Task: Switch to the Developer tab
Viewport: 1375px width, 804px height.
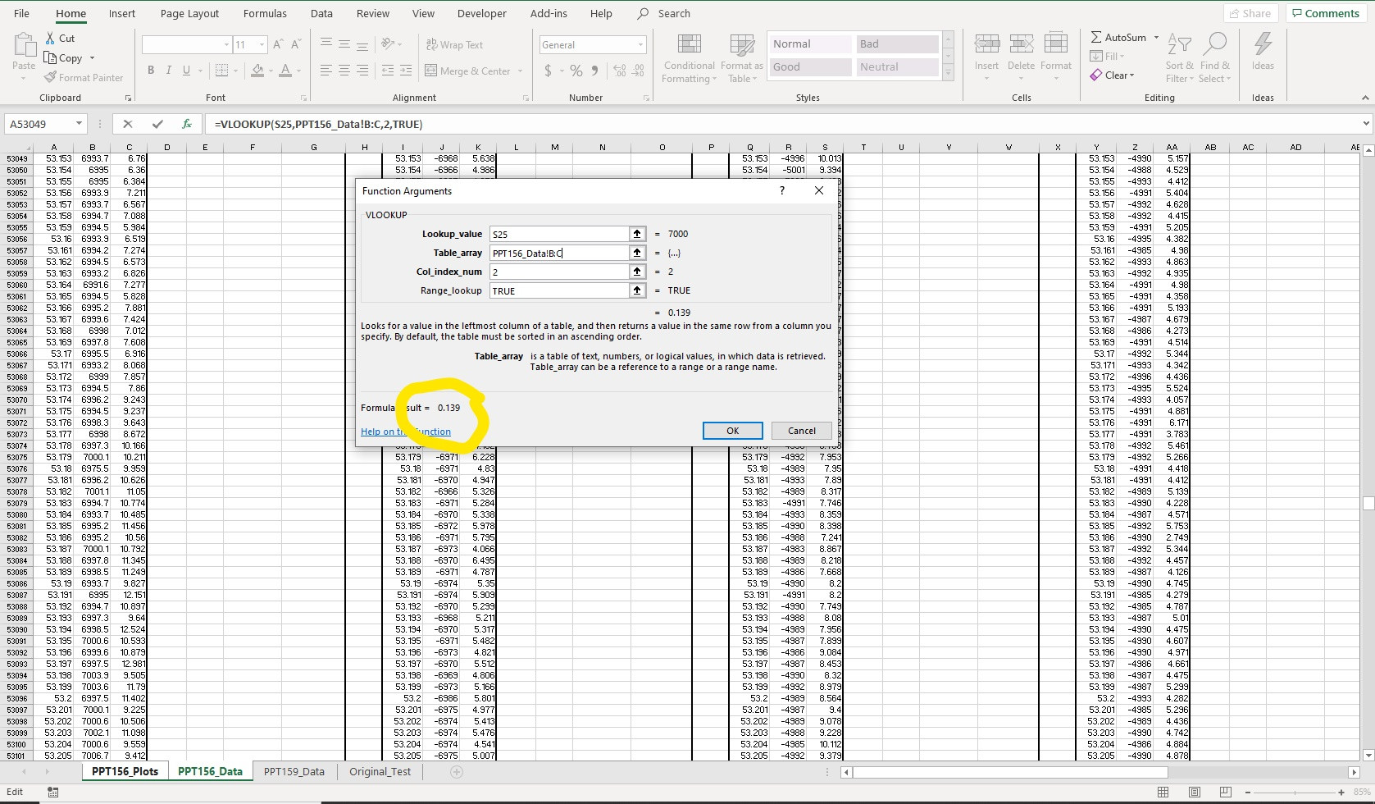Action: 482,13
